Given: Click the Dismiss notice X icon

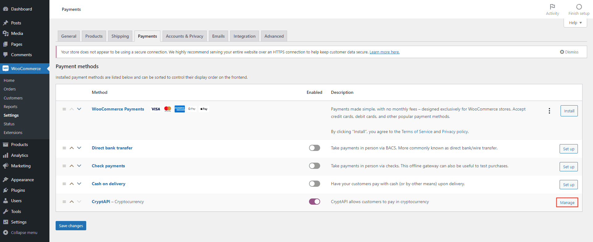Looking at the screenshot, I should (562, 52).
